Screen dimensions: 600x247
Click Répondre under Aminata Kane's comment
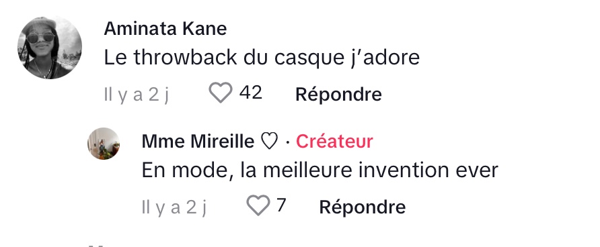(x=338, y=94)
